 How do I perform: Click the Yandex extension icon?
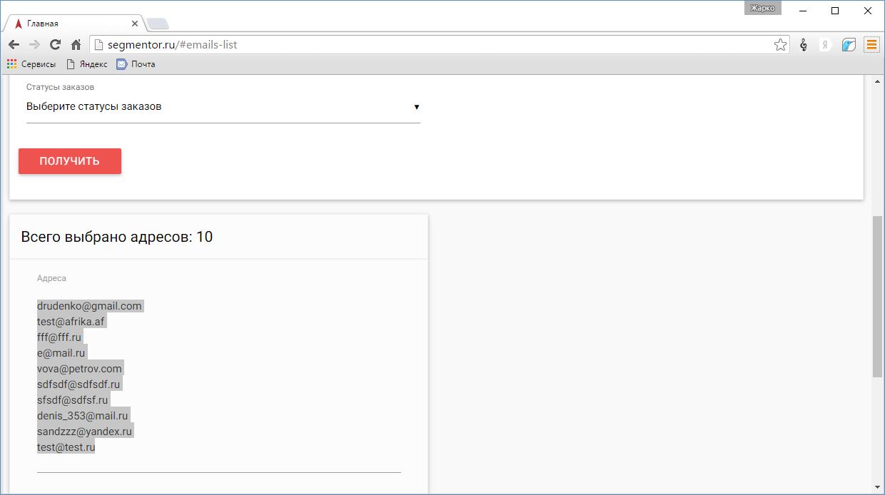pos(826,45)
